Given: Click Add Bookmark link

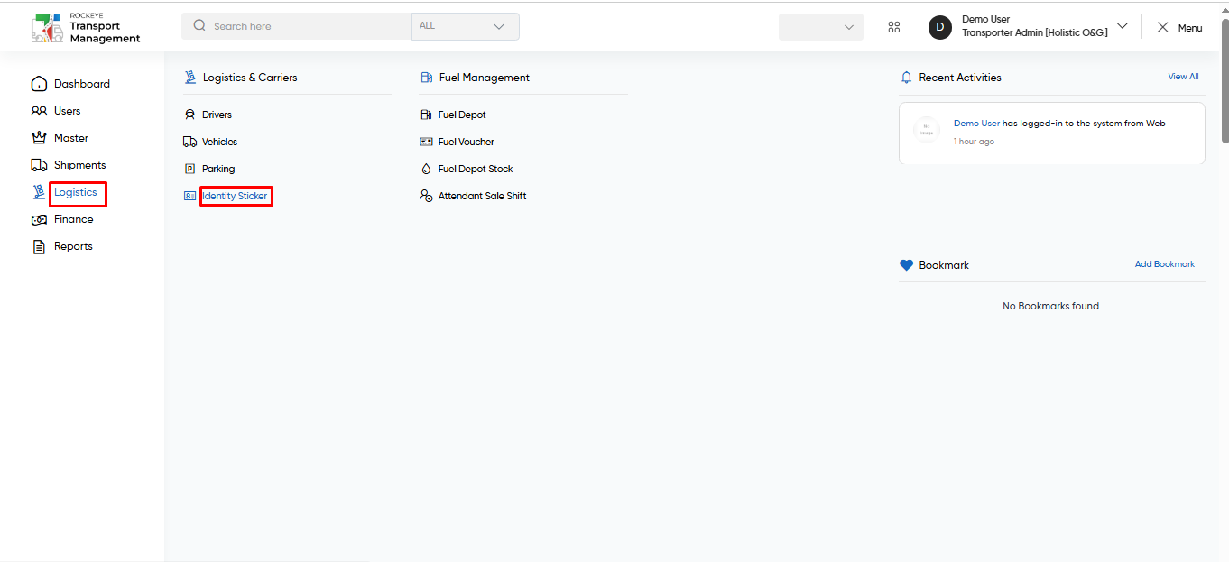Looking at the screenshot, I should point(1165,264).
